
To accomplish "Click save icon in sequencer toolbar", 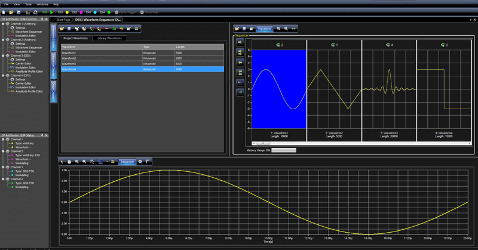I will 244,29.
